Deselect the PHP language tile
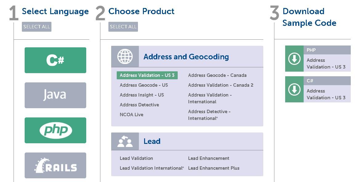This screenshot has height=182, width=360. click(55, 130)
